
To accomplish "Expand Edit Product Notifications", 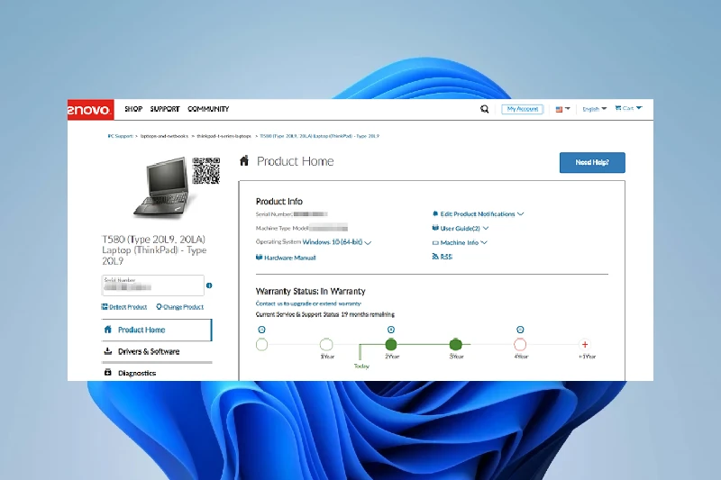I will tap(478, 214).
